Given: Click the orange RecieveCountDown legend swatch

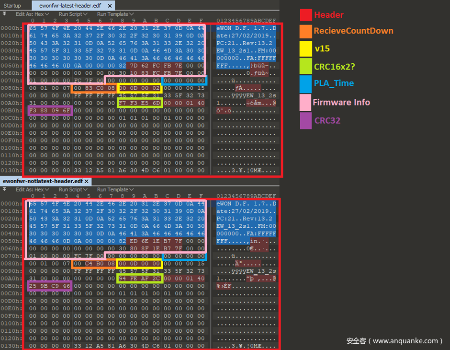Looking at the screenshot, I should [306, 31].
